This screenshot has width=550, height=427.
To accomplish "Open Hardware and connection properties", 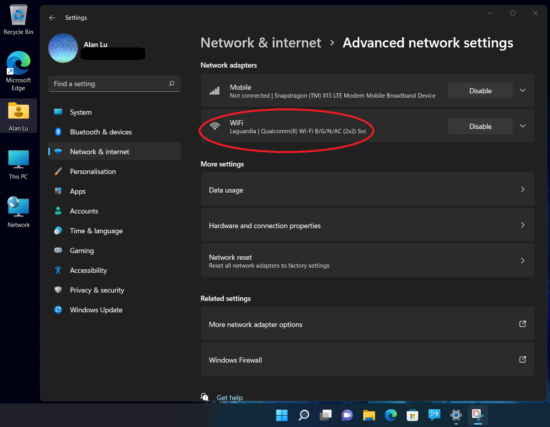I will click(x=367, y=225).
